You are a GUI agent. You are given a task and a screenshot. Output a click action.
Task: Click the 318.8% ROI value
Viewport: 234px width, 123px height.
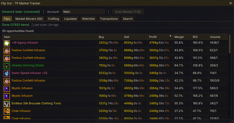coord(198,65)
